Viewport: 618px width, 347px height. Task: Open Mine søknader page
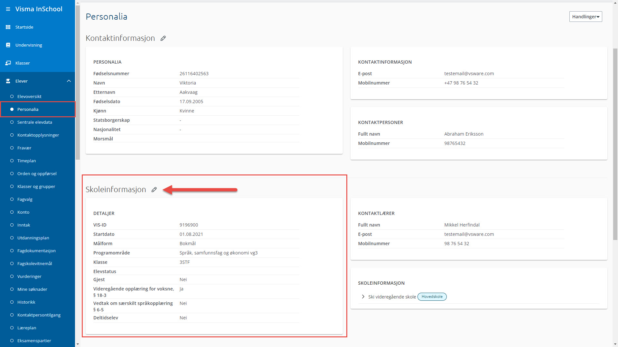point(32,289)
